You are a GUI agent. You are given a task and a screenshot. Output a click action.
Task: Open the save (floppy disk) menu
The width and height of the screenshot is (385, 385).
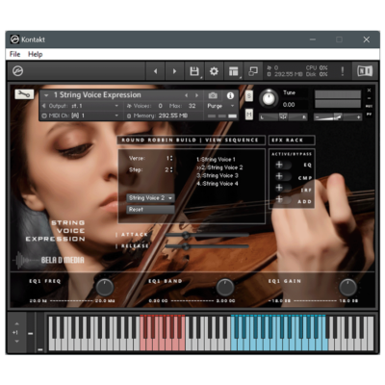point(194,71)
